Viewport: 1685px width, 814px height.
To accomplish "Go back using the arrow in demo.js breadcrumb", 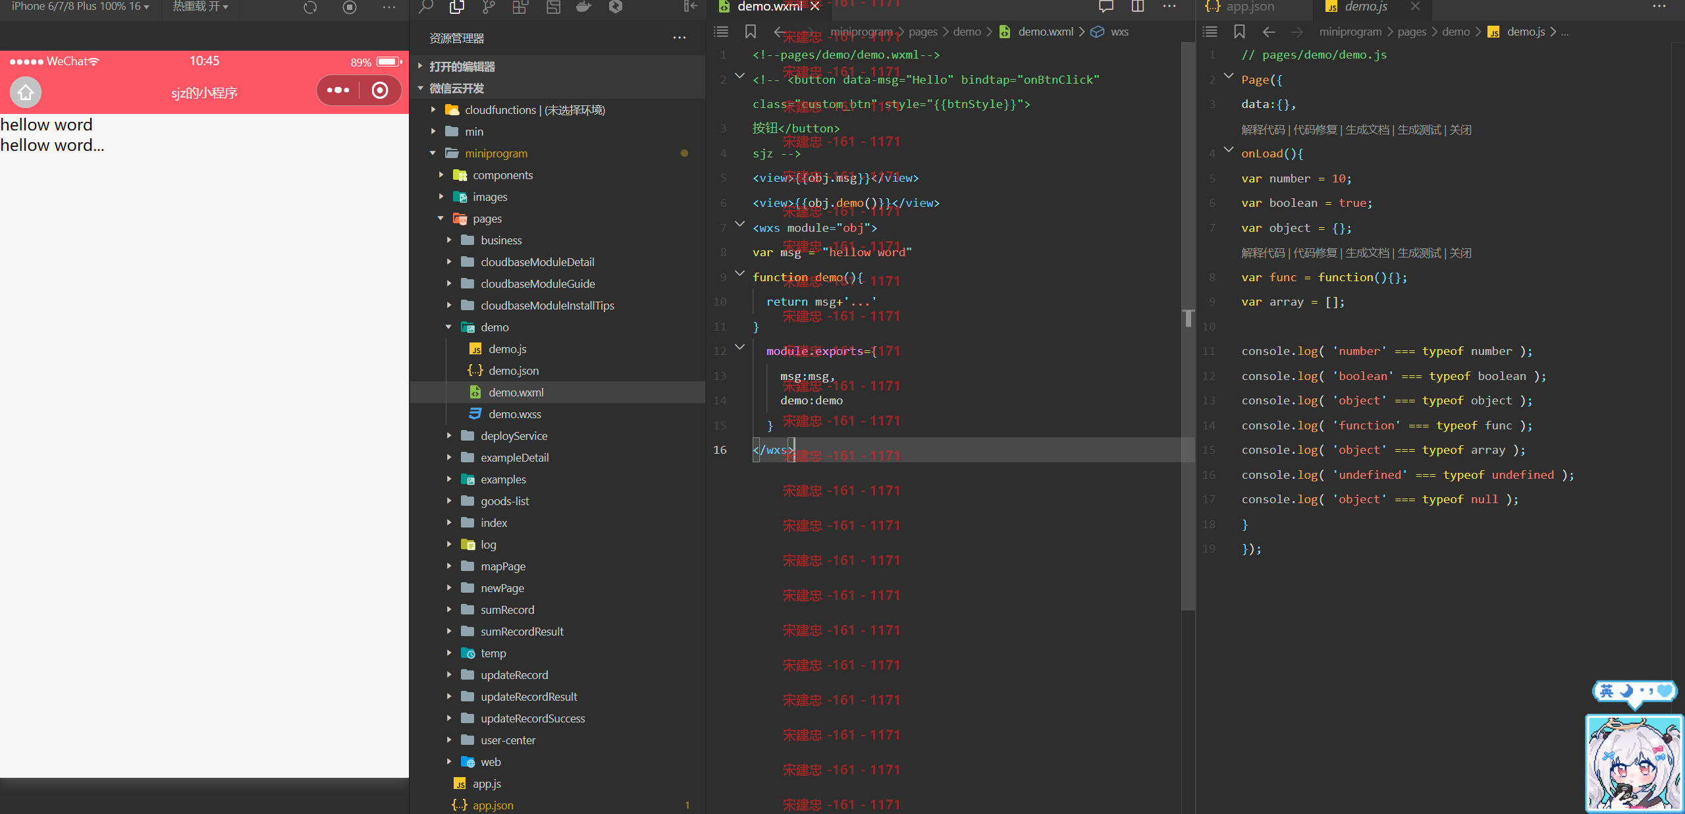I will pos(1269,32).
